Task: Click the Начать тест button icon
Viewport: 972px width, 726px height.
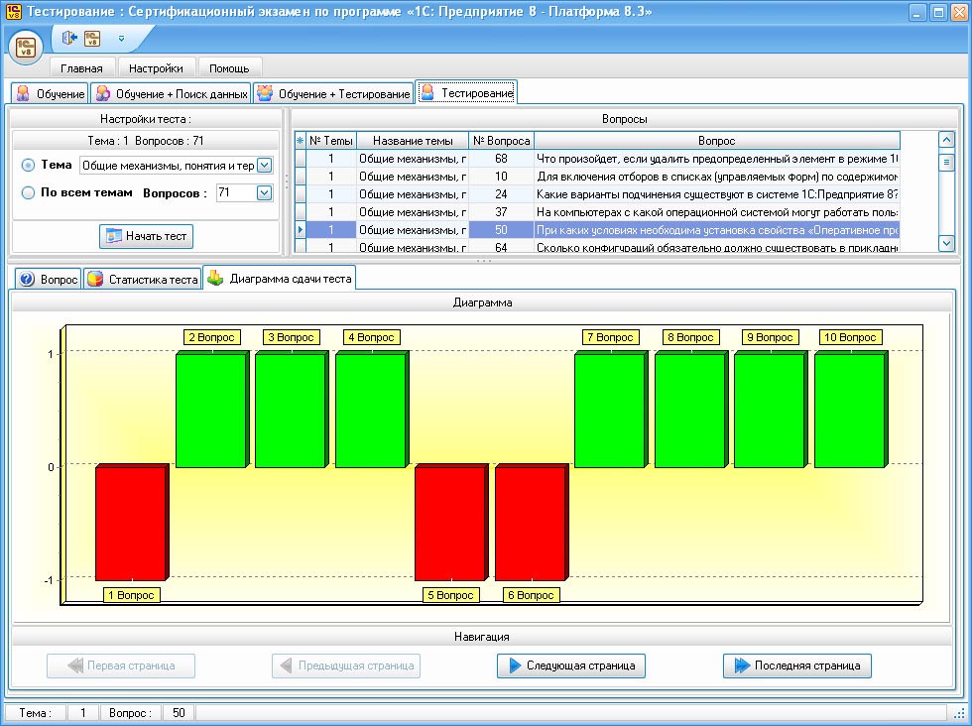Action: (x=113, y=236)
